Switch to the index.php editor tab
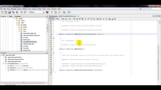The height and width of the screenshot is (90, 161). pos(54,16)
